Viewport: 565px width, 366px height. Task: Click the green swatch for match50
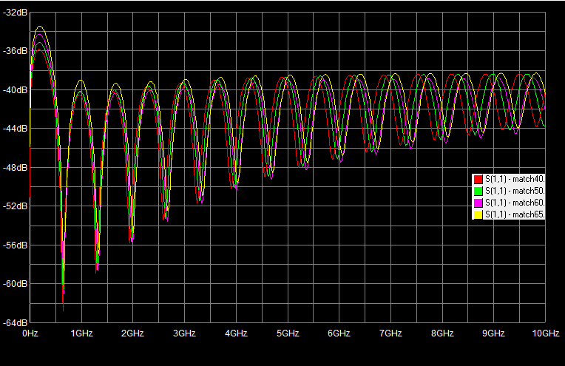[478, 191]
